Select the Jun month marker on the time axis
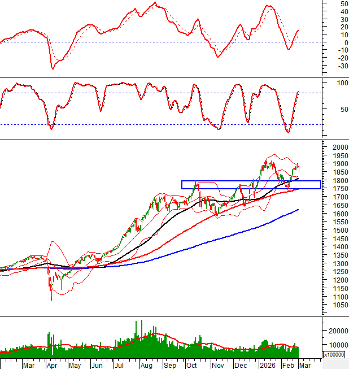 (96, 365)
